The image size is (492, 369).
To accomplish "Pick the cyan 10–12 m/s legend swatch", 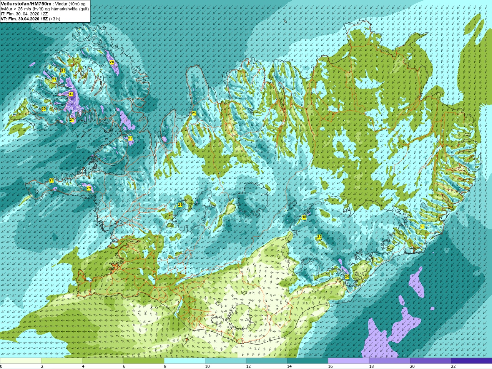I will point(226,361).
